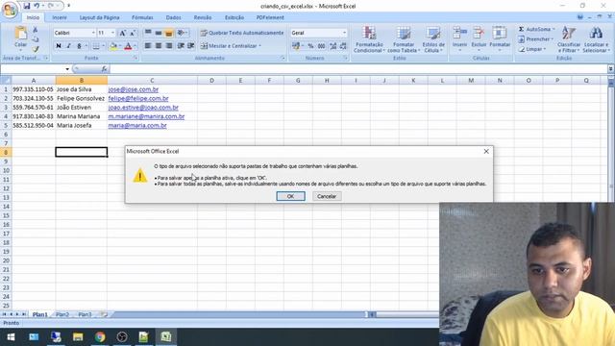Open the Fórmulas ribbon tab
Image resolution: width=615 pixels, height=346 pixels.
(x=142, y=17)
